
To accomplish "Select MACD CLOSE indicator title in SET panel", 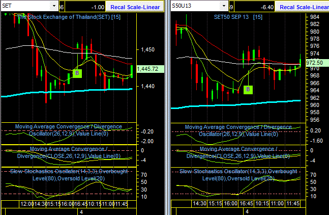I will pos(69,152).
